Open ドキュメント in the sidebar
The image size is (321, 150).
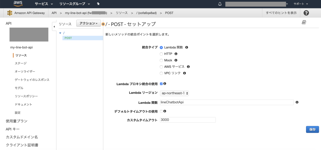(x=24, y=104)
